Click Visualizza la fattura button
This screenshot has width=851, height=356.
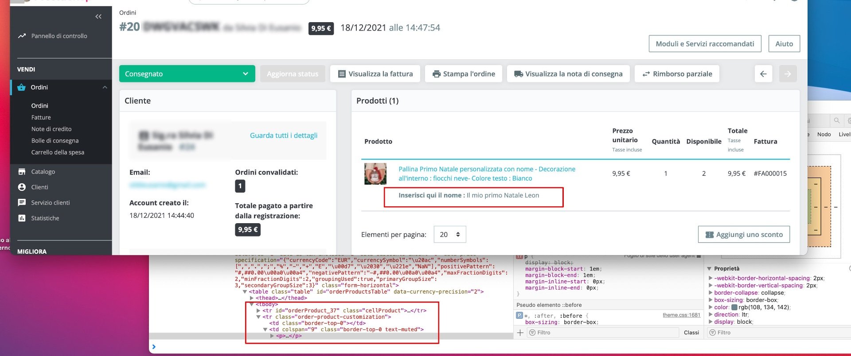click(x=375, y=74)
